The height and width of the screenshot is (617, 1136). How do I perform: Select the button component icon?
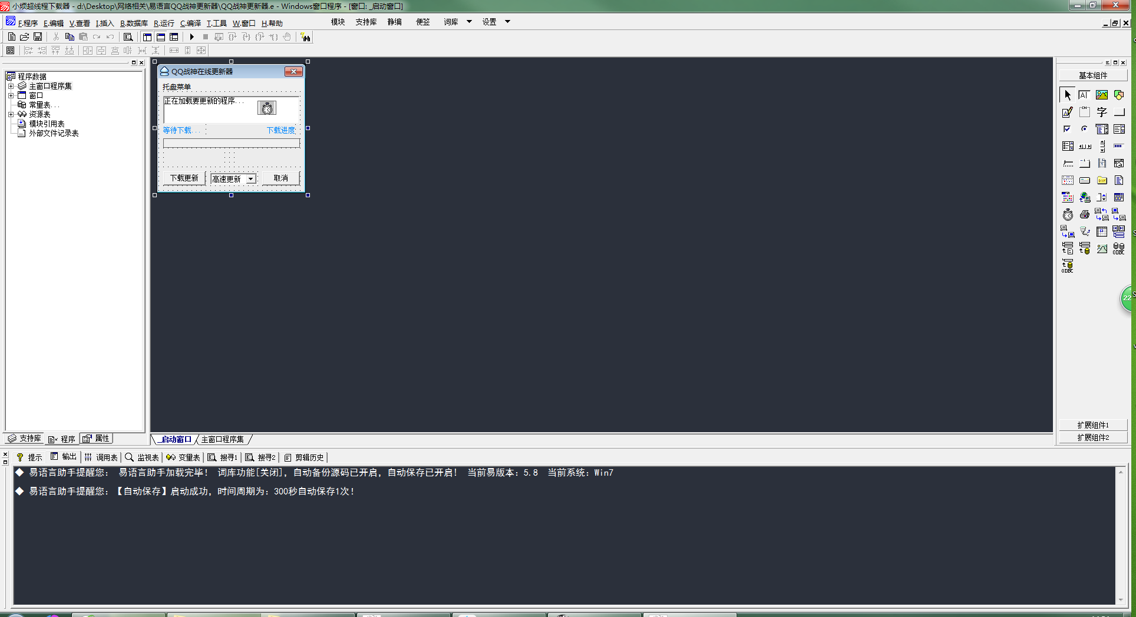1119,112
